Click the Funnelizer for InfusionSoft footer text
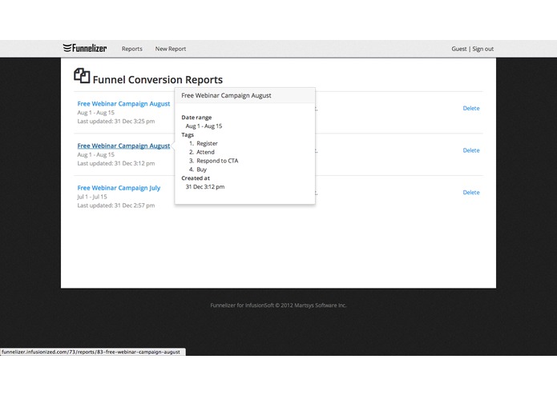The width and height of the screenshot is (557, 395). click(278, 305)
